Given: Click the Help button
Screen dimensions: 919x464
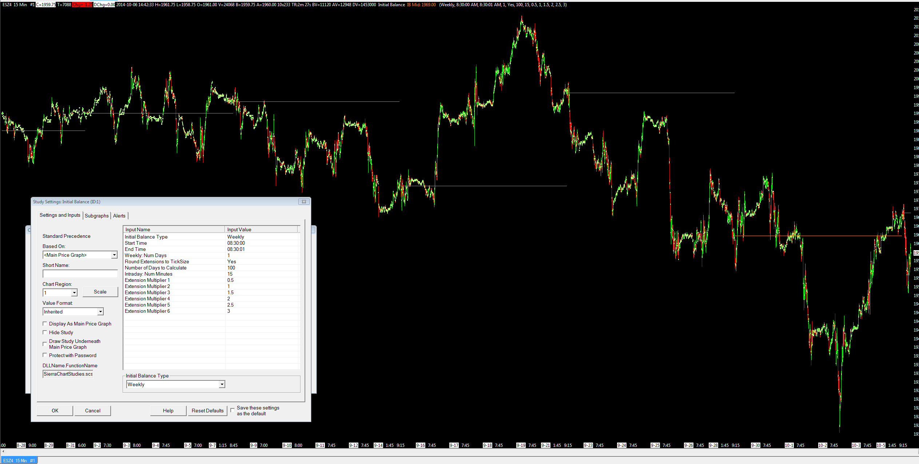Looking at the screenshot, I should coord(168,411).
